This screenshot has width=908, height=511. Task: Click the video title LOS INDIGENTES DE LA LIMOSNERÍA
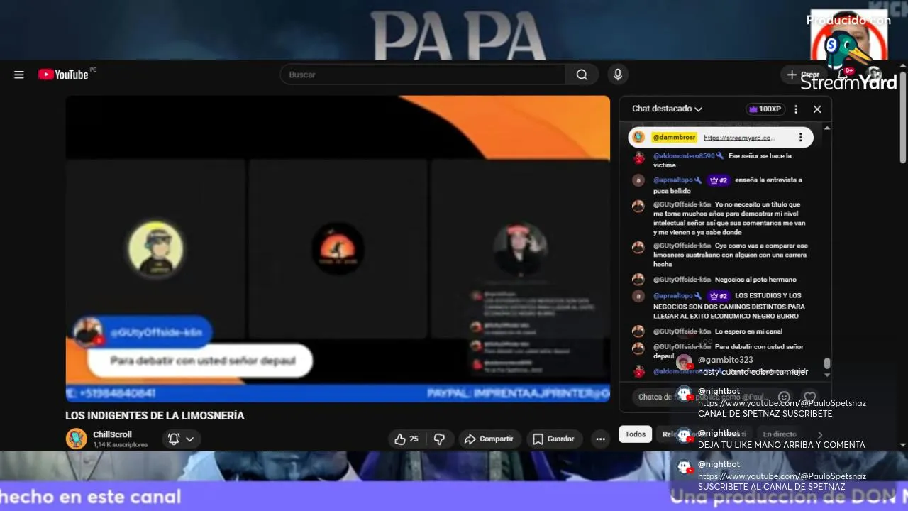pyautogui.click(x=155, y=416)
